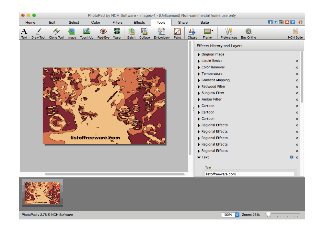
Task: Open the NCH Suite
Action: pos(295,33)
